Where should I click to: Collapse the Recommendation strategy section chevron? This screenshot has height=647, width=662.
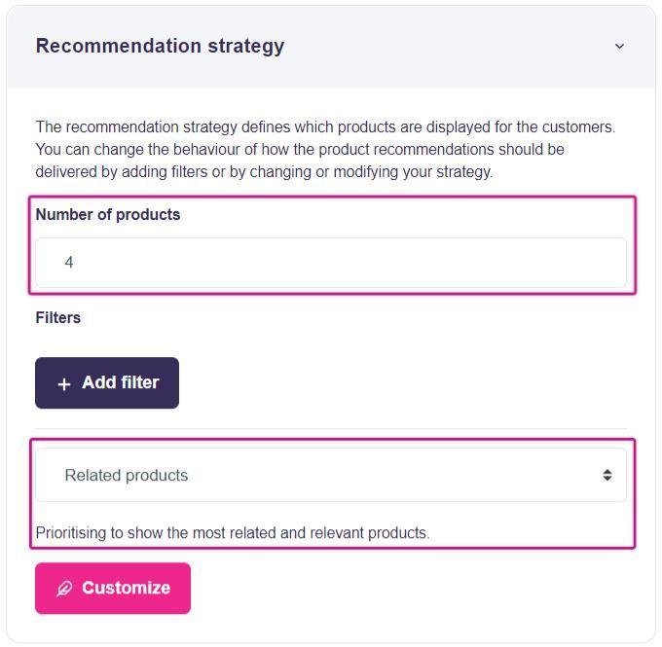click(x=619, y=46)
